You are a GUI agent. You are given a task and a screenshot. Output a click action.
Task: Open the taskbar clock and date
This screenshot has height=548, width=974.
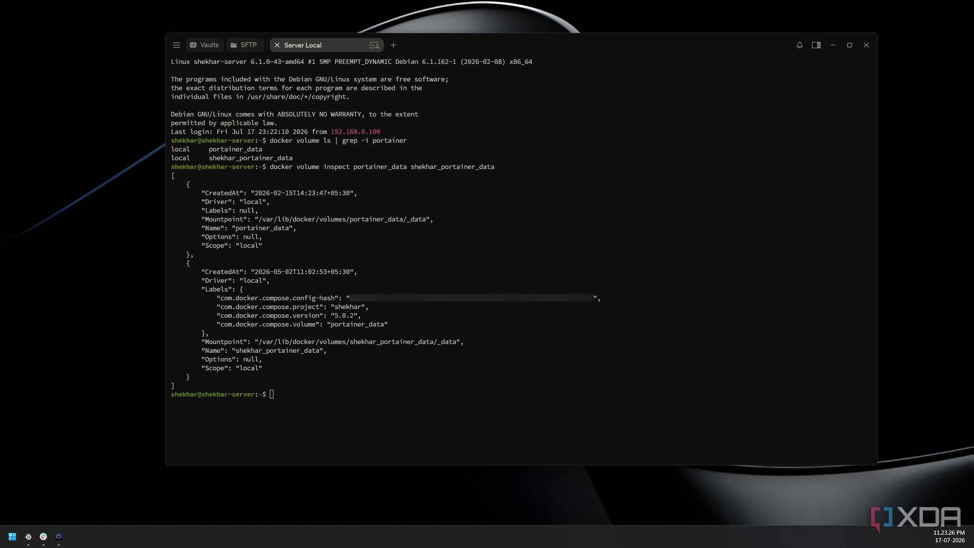(x=949, y=537)
